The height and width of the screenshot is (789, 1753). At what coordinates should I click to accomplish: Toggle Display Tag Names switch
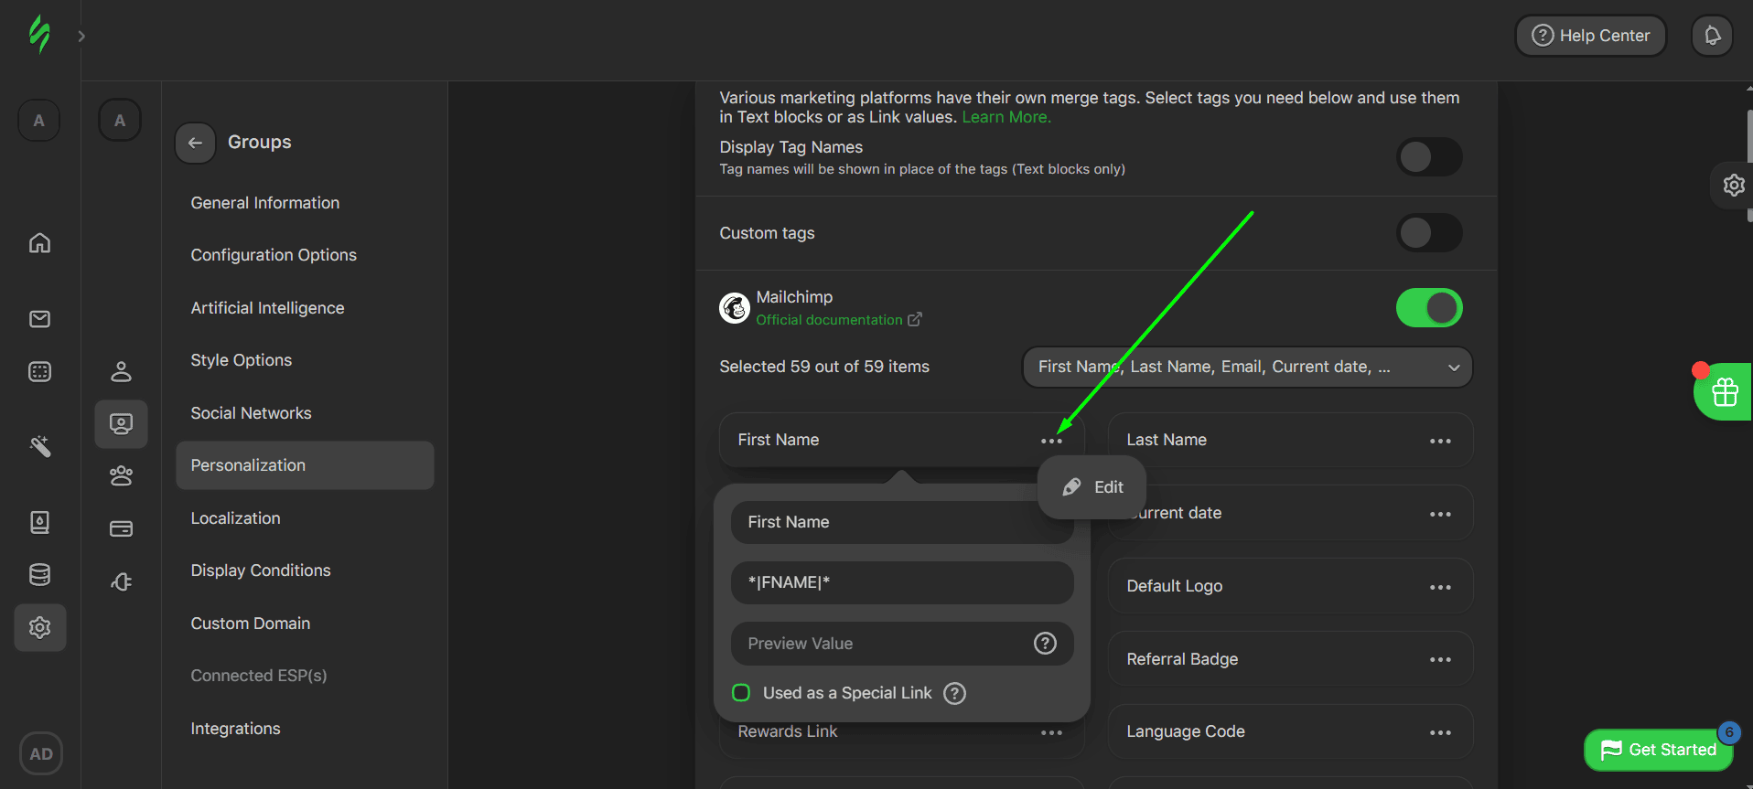coord(1429,157)
